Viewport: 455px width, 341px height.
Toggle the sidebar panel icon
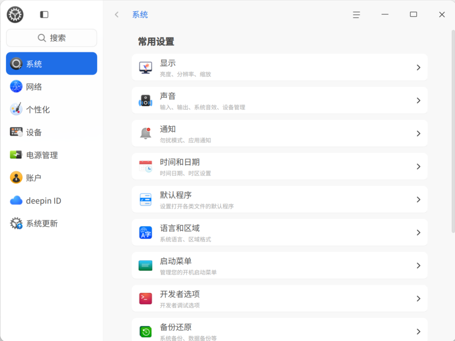(44, 14)
